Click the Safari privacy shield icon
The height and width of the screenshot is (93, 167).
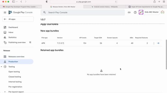tap(47, 2)
